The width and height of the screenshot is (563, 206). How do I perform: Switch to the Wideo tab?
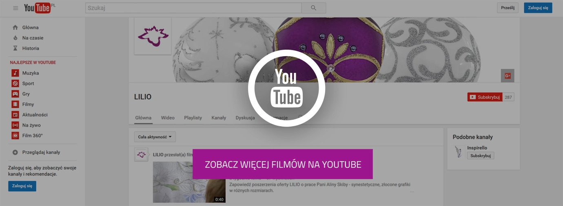(168, 118)
